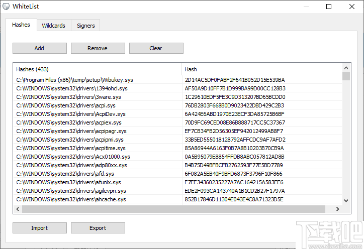
Task: Maximize the WhiteList window
Action: click(x=329, y=7)
